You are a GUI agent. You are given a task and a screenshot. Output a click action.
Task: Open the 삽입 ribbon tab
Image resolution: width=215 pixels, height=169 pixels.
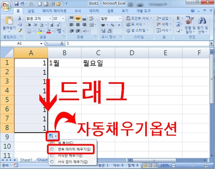31,11
